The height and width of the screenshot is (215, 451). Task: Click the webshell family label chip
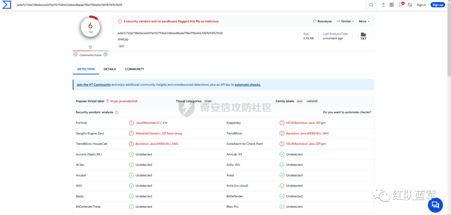point(312,101)
